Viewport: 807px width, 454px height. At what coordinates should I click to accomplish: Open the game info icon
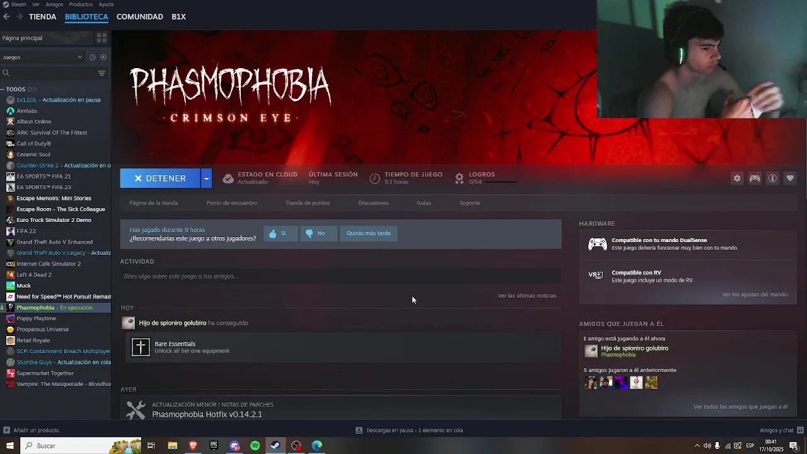[x=772, y=178]
